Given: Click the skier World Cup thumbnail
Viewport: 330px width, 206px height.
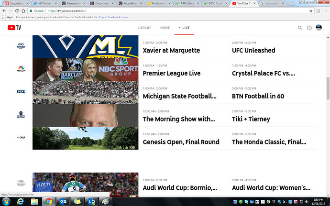Looking at the screenshot, I should pos(86,184).
